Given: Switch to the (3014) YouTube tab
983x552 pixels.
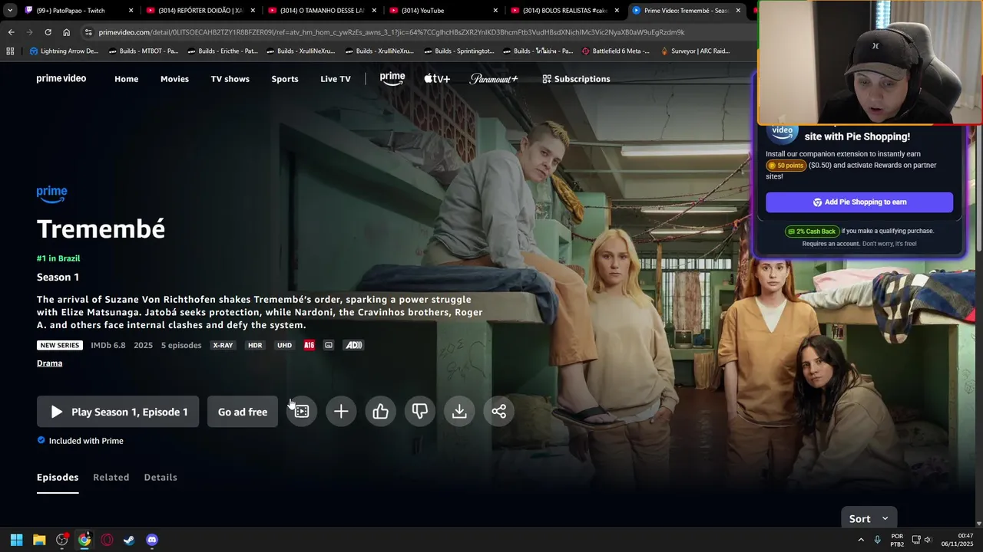Looking at the screenshot, I should [444, 11].
